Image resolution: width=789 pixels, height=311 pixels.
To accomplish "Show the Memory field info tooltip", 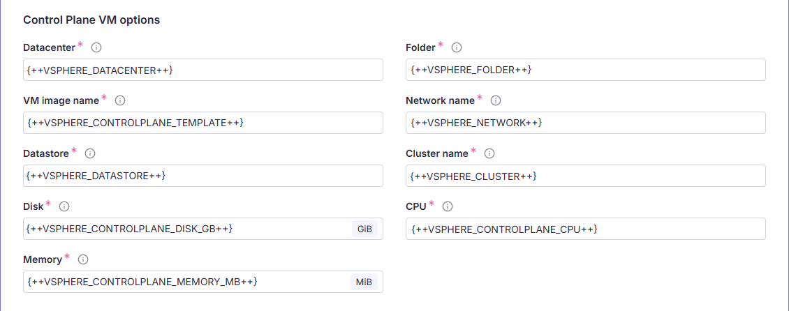I will [x=83, y=259].
